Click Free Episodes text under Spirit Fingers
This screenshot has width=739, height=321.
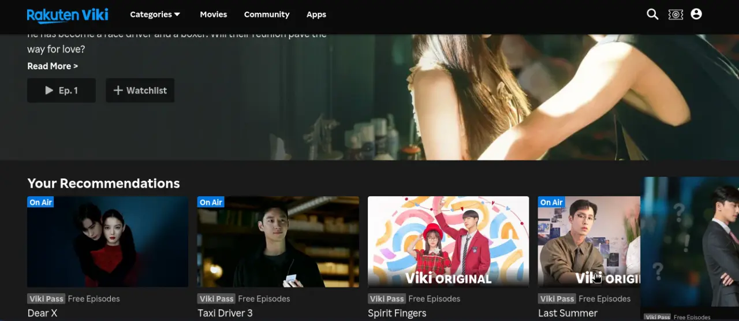tap(434, 299)
